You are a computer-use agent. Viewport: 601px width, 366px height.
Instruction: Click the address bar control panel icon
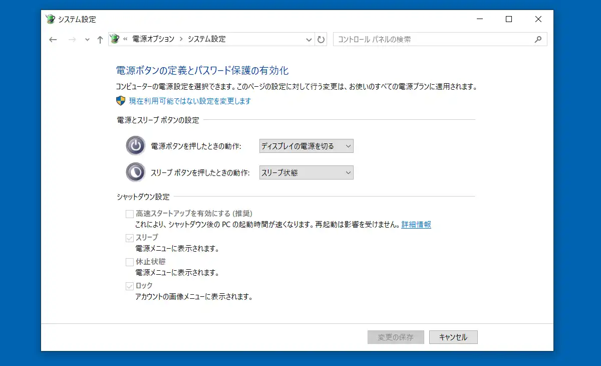pyautogui.click(x=115, y=39)
